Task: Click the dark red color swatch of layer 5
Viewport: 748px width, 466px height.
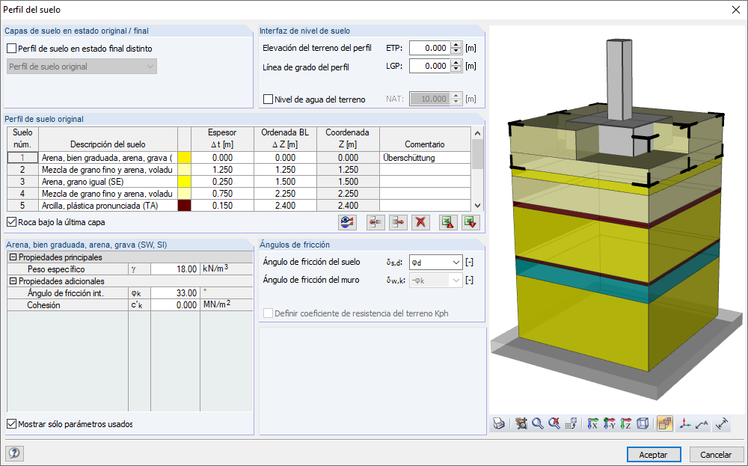Action: 184,206
